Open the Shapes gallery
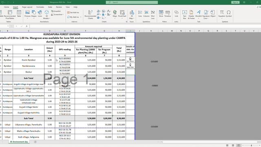Screen dimensions: 261x147 pos(34,14)
